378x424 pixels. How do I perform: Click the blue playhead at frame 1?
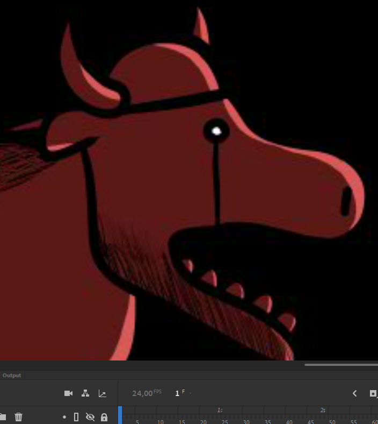click(120, 415)
